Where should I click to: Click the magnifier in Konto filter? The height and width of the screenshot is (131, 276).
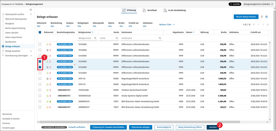tap(117, 38)
